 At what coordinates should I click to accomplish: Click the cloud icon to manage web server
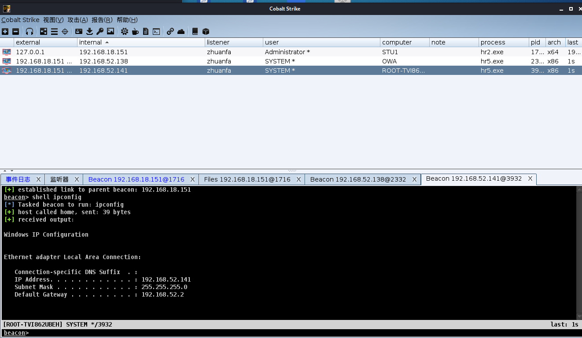tap(181, 31)
